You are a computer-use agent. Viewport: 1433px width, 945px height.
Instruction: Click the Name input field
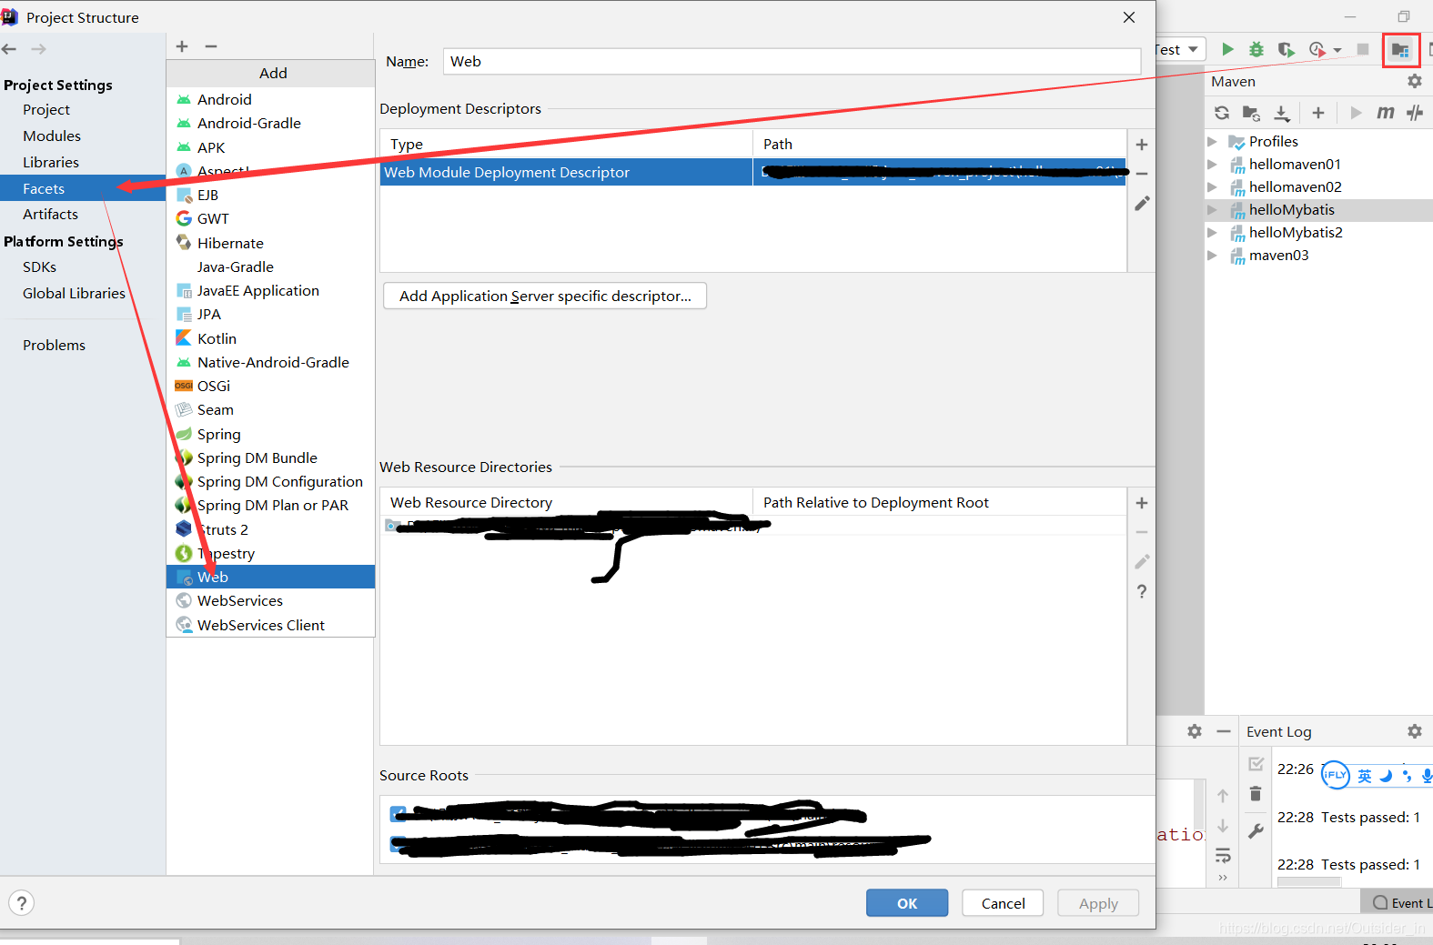pyautogui.click(x=792, y=61)
